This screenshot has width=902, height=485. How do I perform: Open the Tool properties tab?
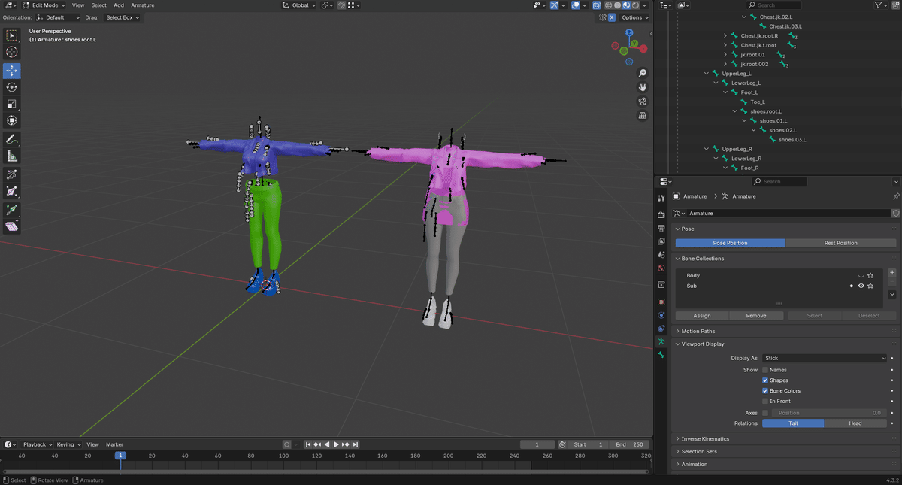(661, 199)
